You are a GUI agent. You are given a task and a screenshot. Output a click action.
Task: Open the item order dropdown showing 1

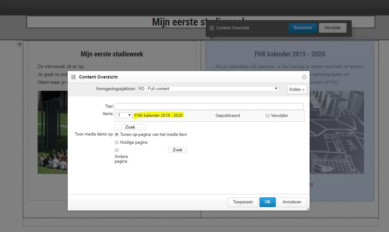coord(124,115)
